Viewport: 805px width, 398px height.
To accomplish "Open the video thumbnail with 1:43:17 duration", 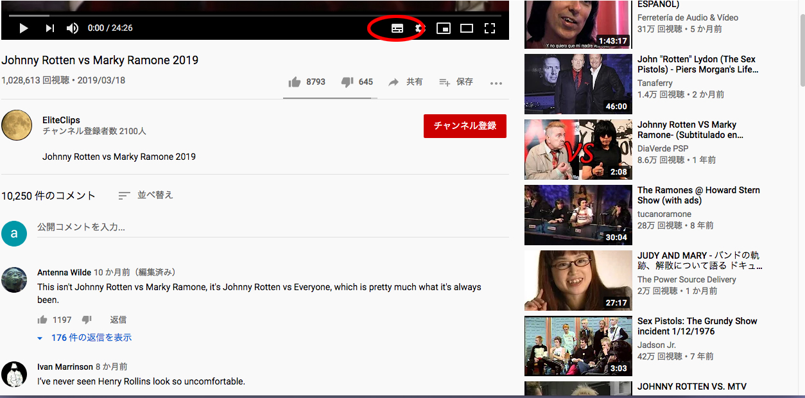I will [x=578, y=24].
